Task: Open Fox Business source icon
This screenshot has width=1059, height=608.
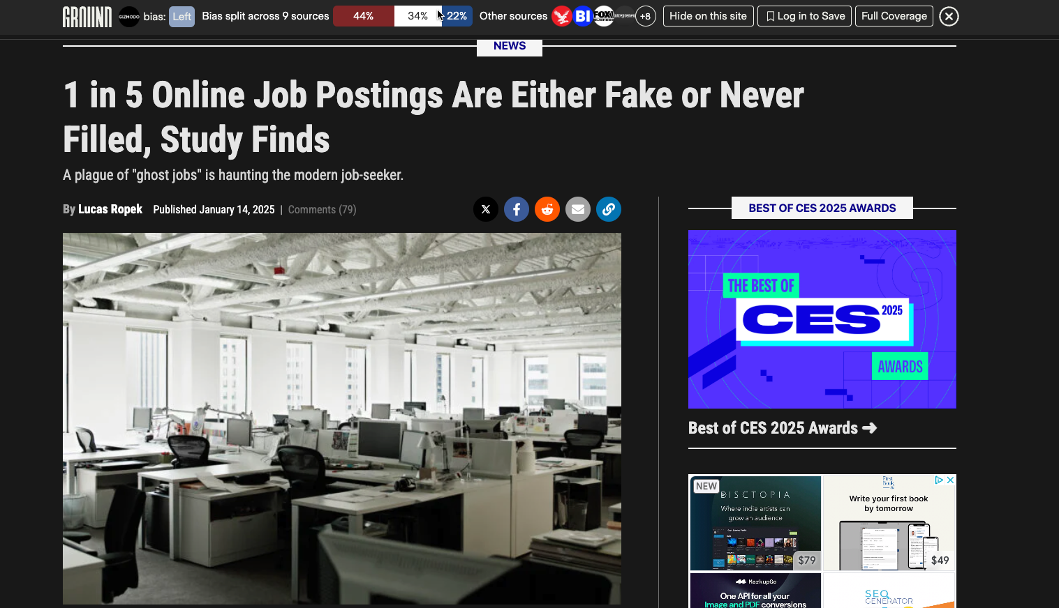Action: point(604,16)
